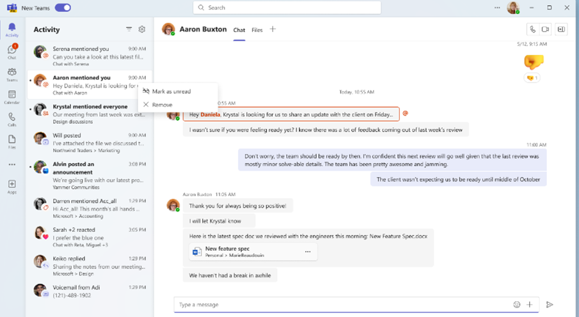Open Files in the left rail
This screenshot has height=317, width=579.
tap(12, 142)
